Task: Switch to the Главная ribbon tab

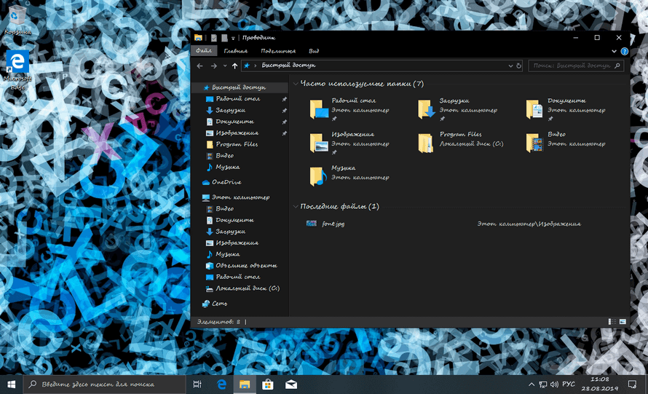Action: point(236,51)
